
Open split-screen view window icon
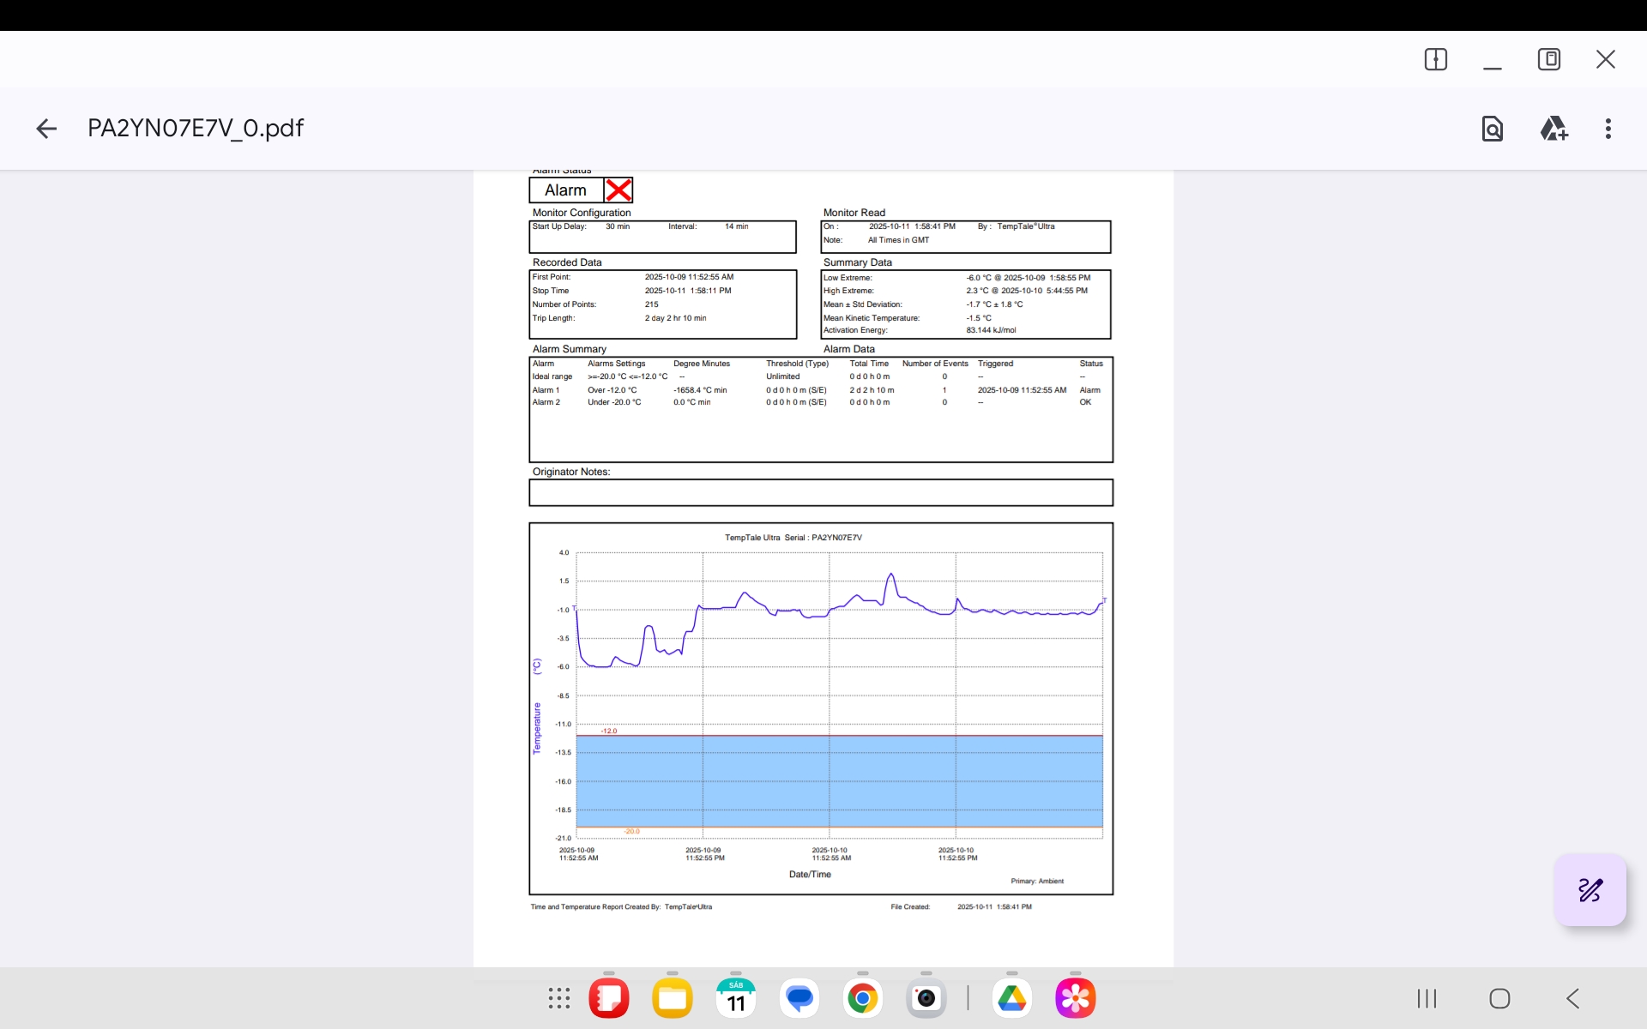[x=1435, y=59]
